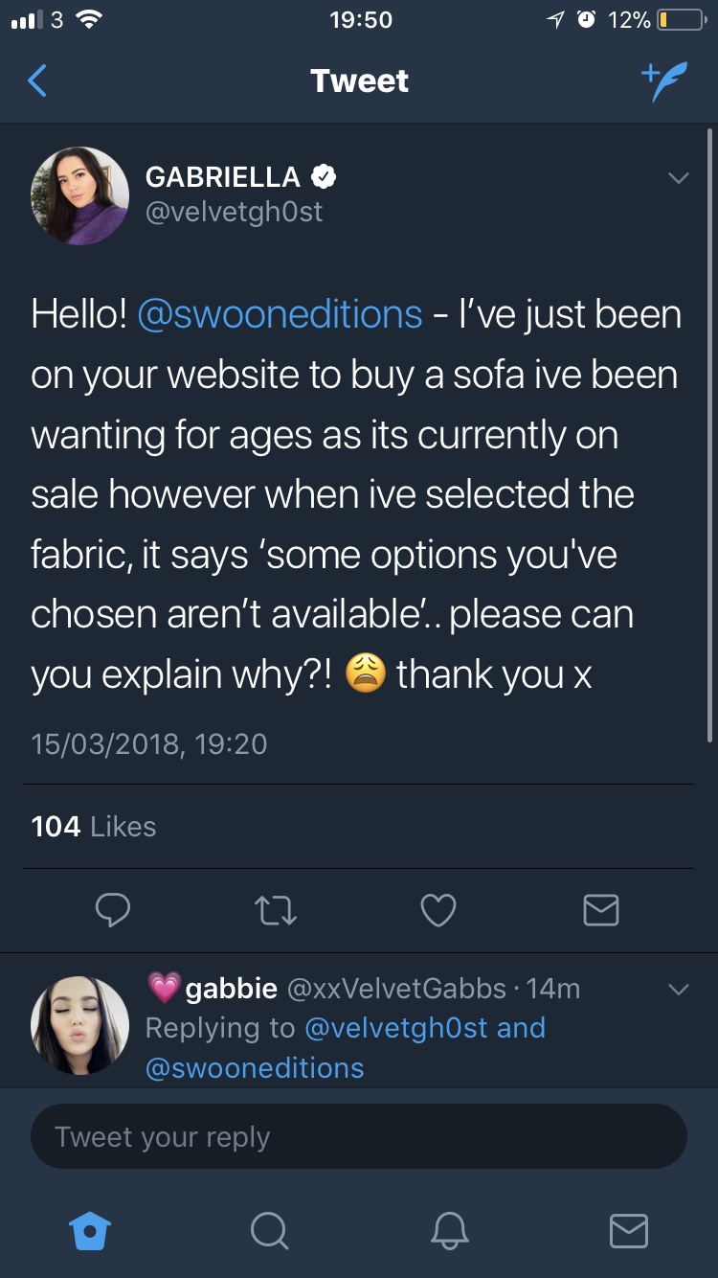Tap the Tweet your reply field
718x1278 pixels.
pyautogui.click(x=359, y=1137)
